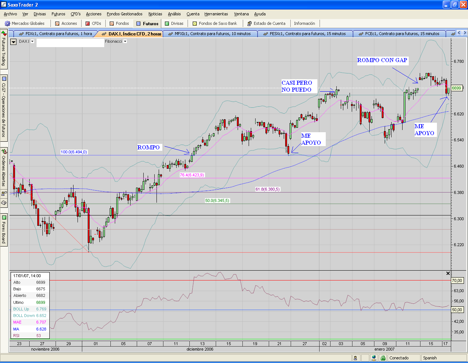Click the small lock icon in left sidebar
Viewport: 468px width, 363px height.
(4, 193)
